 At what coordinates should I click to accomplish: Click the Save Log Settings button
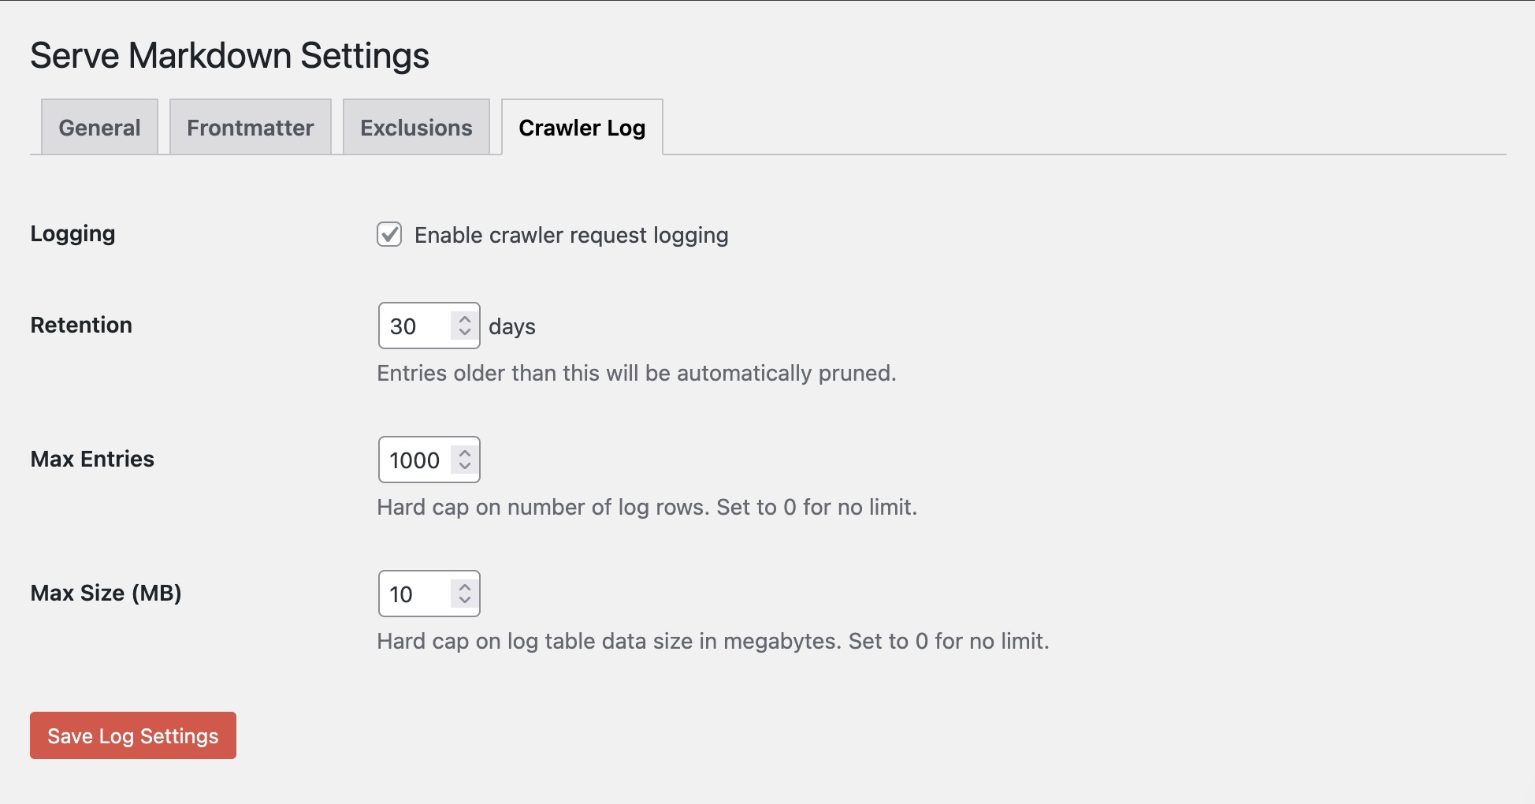coord(132,735)
